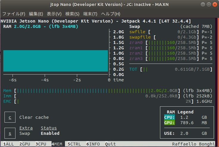The image size is (219, 147).
Task: Click the zram1 swap entry
Action: (171, 48)
